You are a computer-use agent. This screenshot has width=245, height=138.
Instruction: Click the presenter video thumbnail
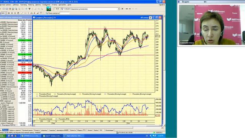pos(212,25)
